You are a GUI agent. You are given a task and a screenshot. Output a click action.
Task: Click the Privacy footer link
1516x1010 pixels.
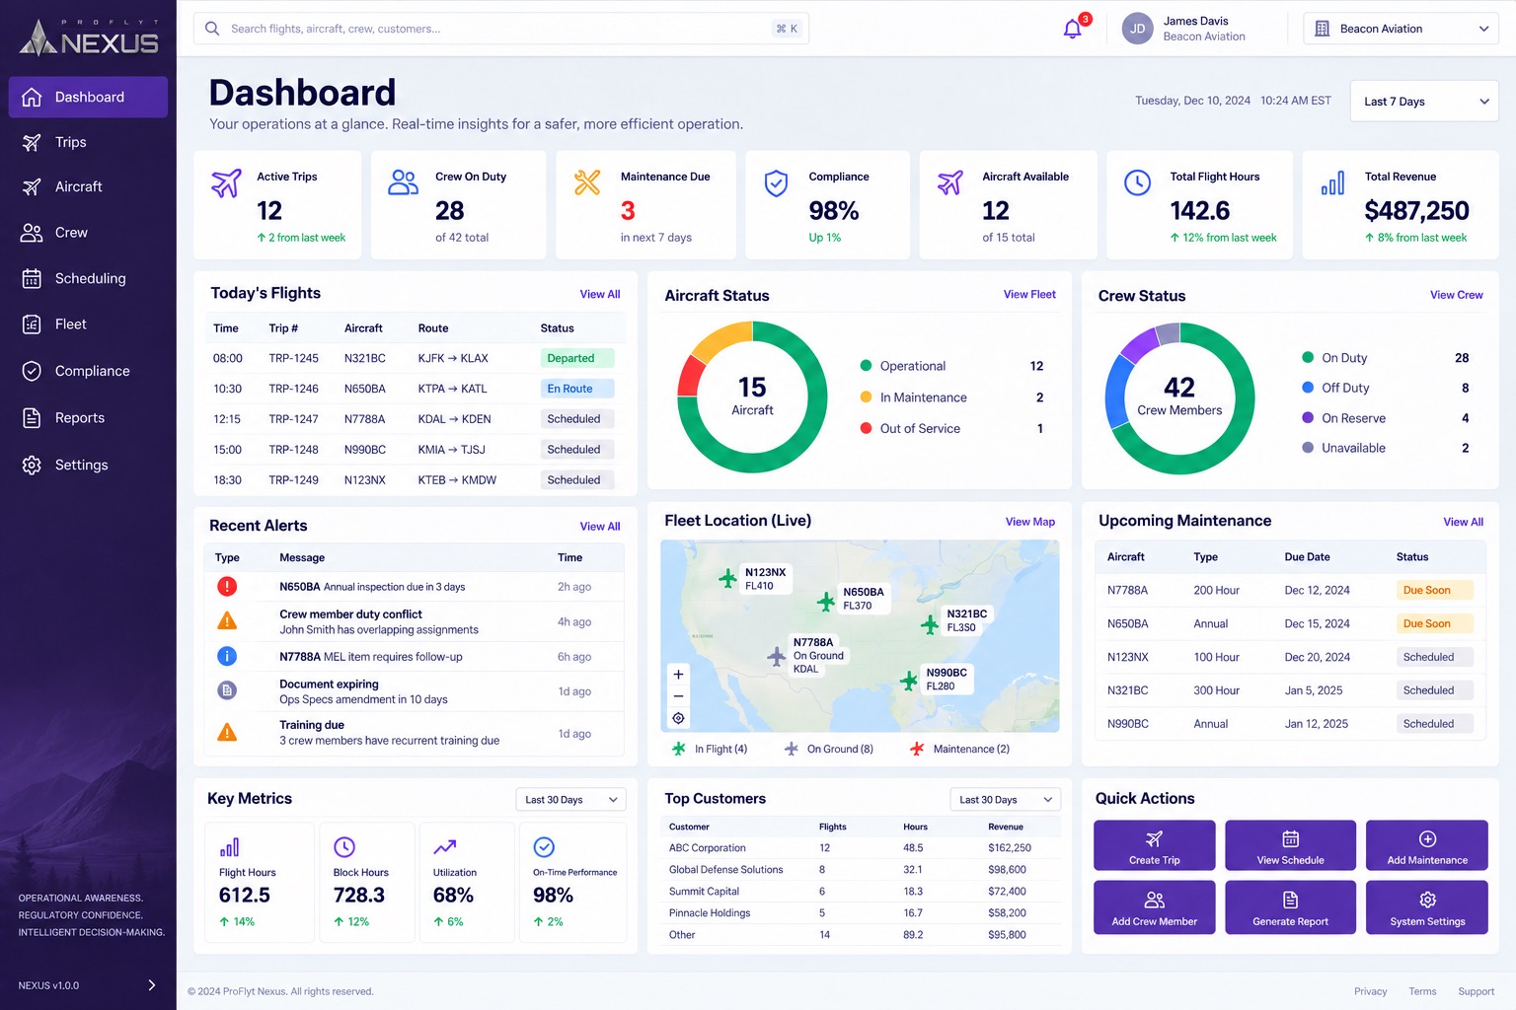(1370, 991)
